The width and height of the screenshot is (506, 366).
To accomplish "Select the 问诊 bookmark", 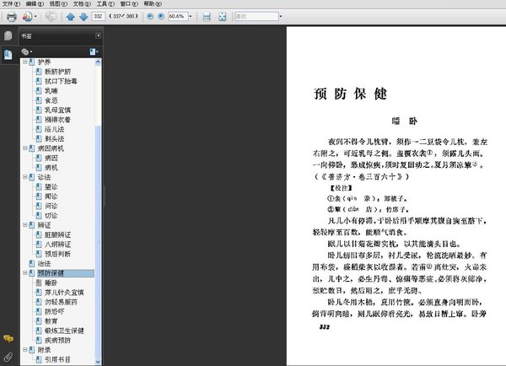I will (51, 206).
